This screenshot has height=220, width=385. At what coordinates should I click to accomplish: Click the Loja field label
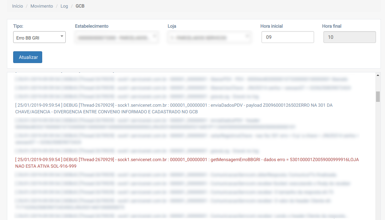[172, 26]
